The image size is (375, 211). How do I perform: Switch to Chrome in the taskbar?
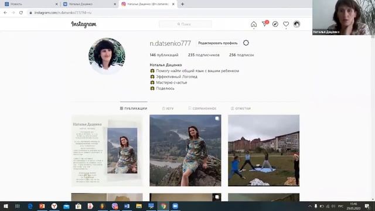point(163,206)
